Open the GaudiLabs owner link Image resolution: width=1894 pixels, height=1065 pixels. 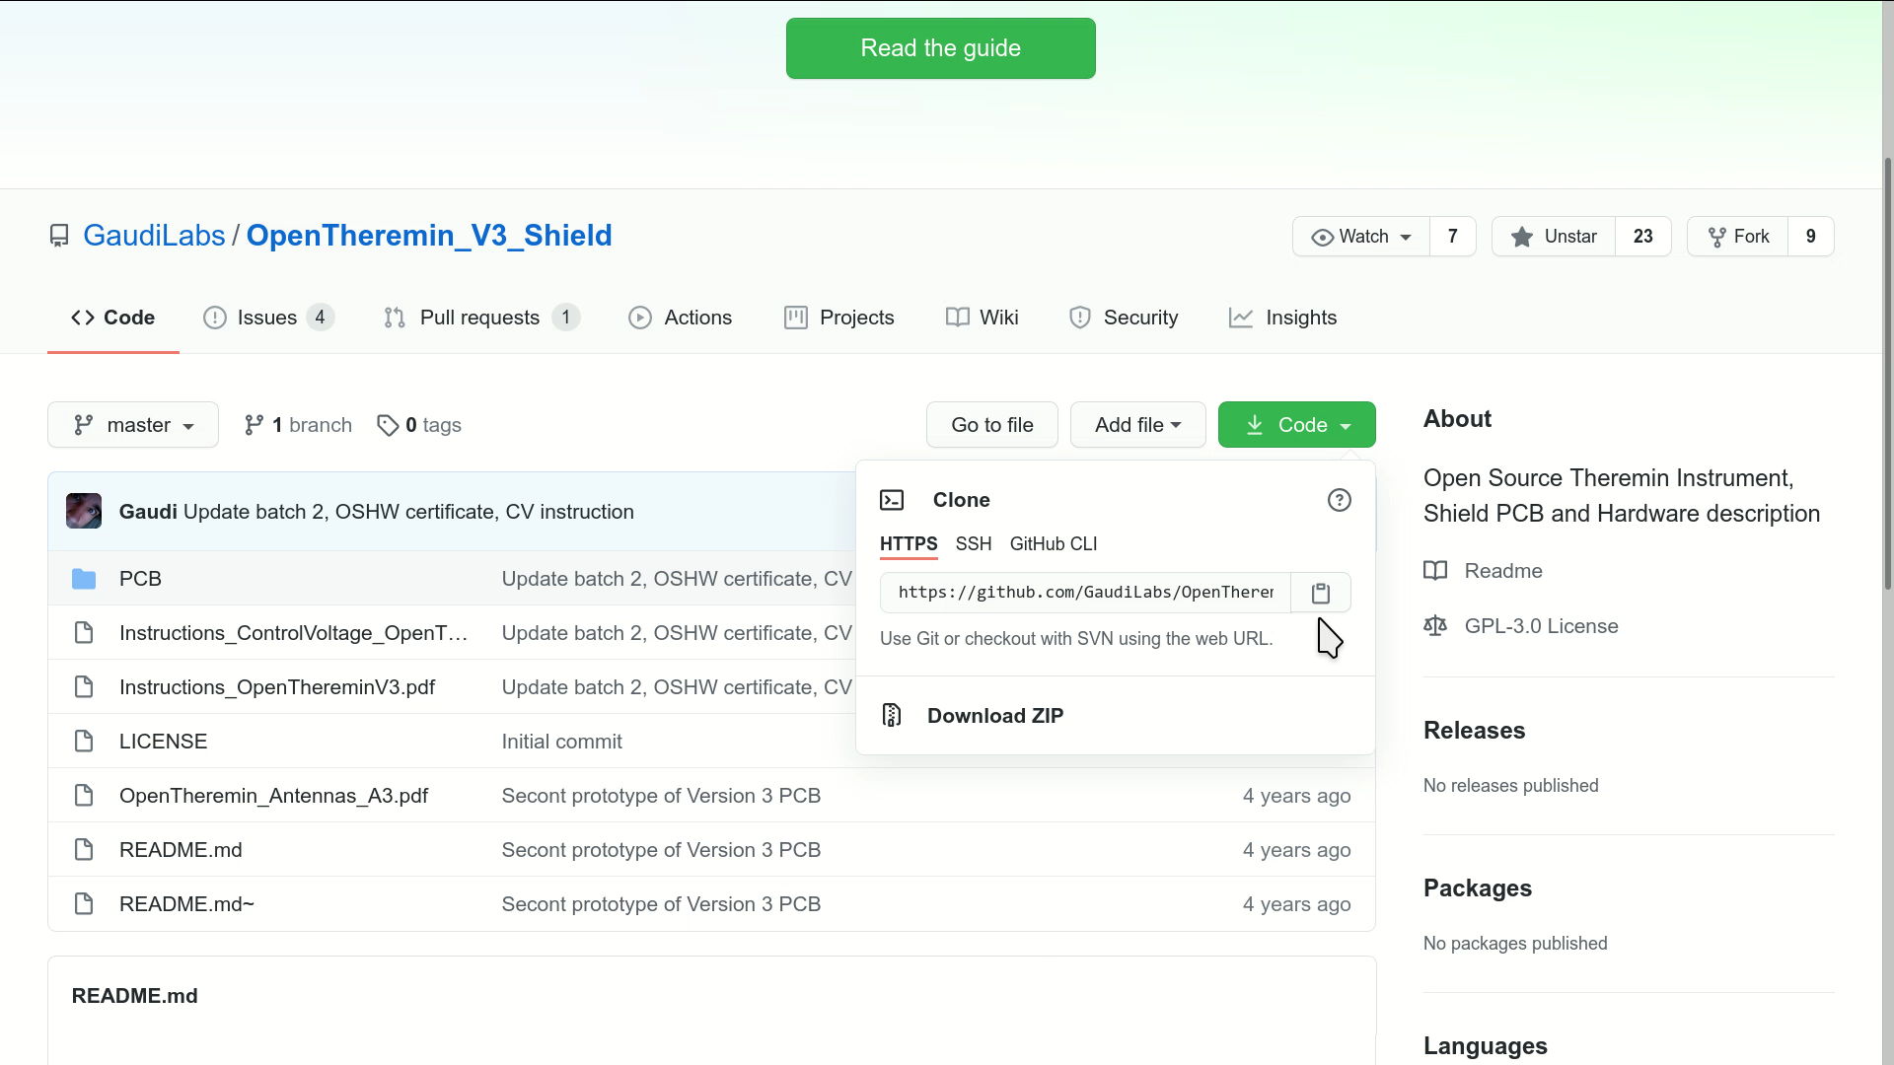(x=154, y=236)
